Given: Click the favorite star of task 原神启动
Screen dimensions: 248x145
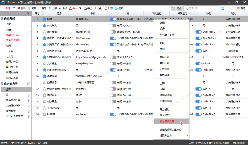Looking at the screenshot, I should coord(45,32).
